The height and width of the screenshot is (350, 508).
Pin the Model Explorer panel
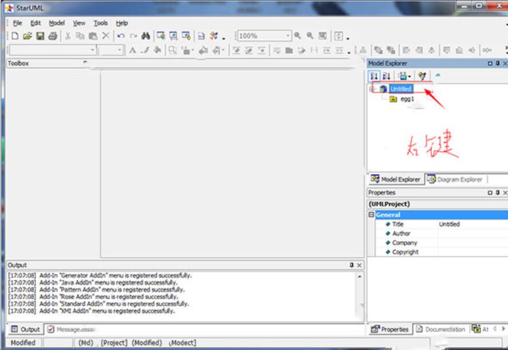pos(498,64)
